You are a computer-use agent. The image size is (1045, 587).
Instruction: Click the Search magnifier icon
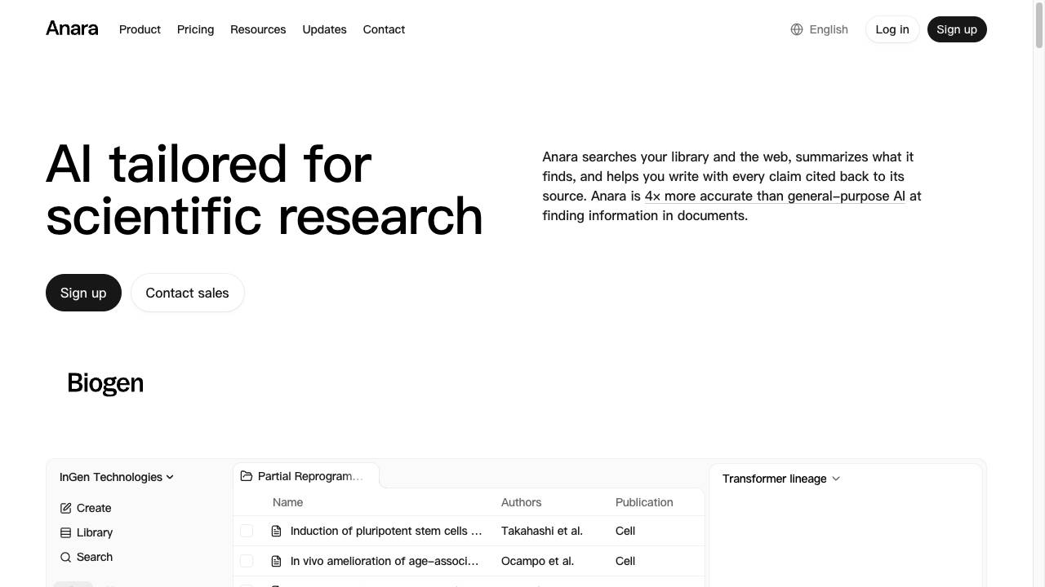(x=66, y=557)
